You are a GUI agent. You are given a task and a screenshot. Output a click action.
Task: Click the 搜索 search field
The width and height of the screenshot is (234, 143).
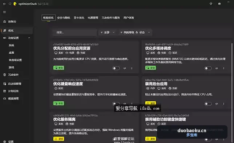[74, 33]
